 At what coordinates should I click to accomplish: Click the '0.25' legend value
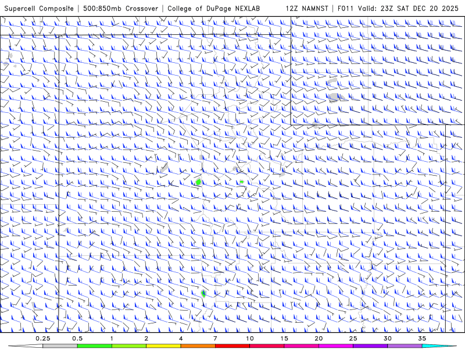43,339
